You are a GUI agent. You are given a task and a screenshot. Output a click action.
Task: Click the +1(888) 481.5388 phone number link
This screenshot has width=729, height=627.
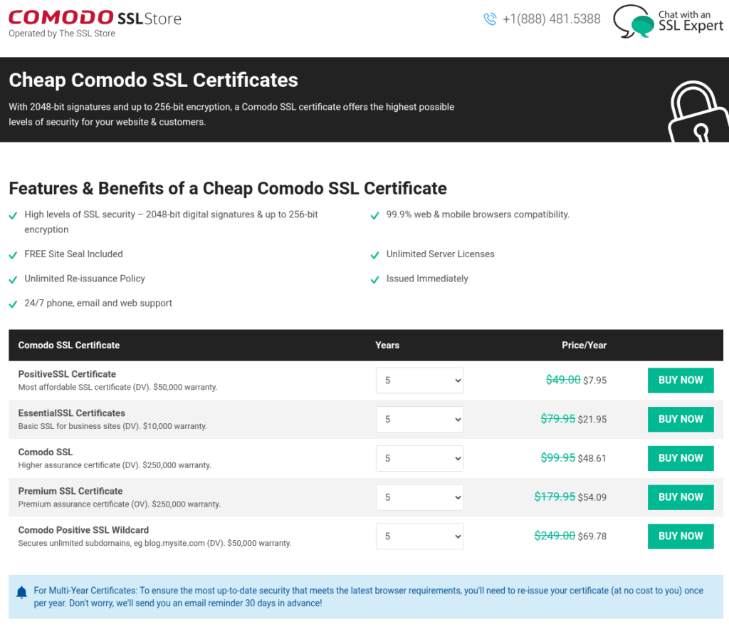(x=551, y=19)
